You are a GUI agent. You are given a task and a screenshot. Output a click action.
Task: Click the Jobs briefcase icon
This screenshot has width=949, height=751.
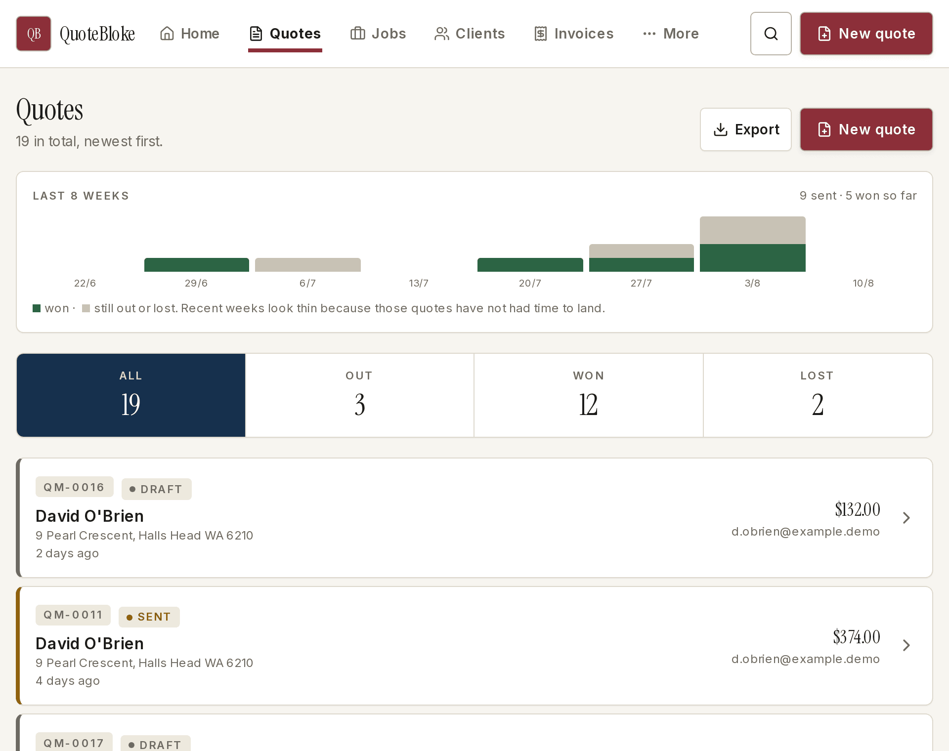click(358, 34)
